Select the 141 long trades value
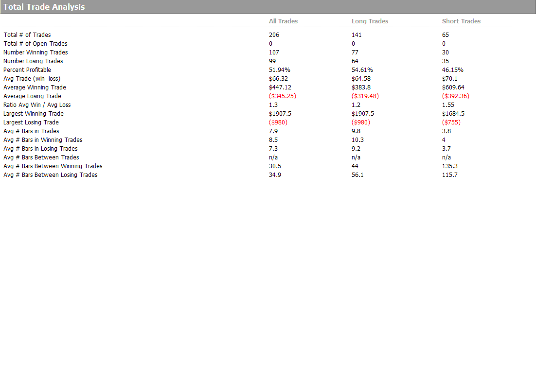Screen dimensions: 536x366 [x=357, y=35]
